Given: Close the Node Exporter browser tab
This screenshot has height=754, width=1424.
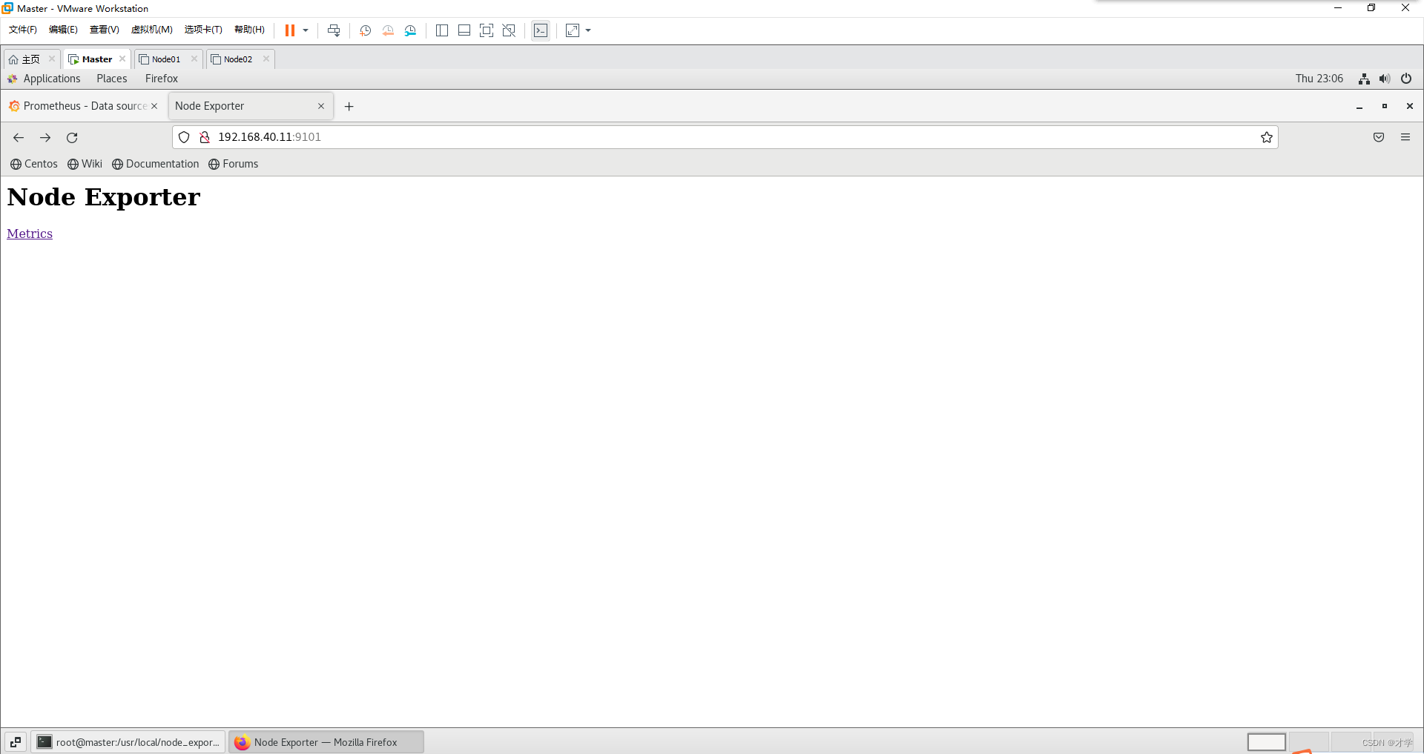Looking at the screenshot, I should coord(321,106).
